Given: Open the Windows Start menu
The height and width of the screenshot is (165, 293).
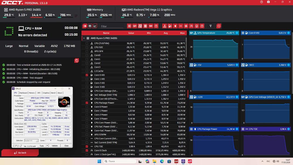Looking at the screenshot, I should click(x=99, y=161).
